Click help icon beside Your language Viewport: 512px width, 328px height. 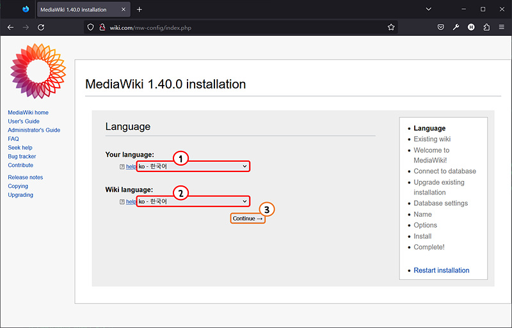[x=122, y=167]
